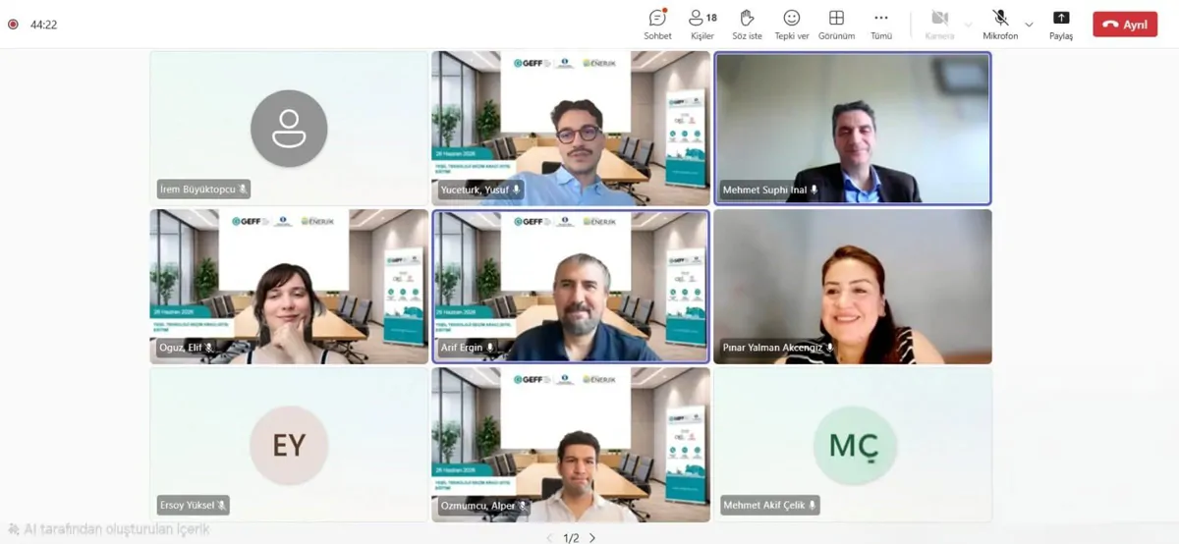Open Tepki ver reactions

point(791,25)
